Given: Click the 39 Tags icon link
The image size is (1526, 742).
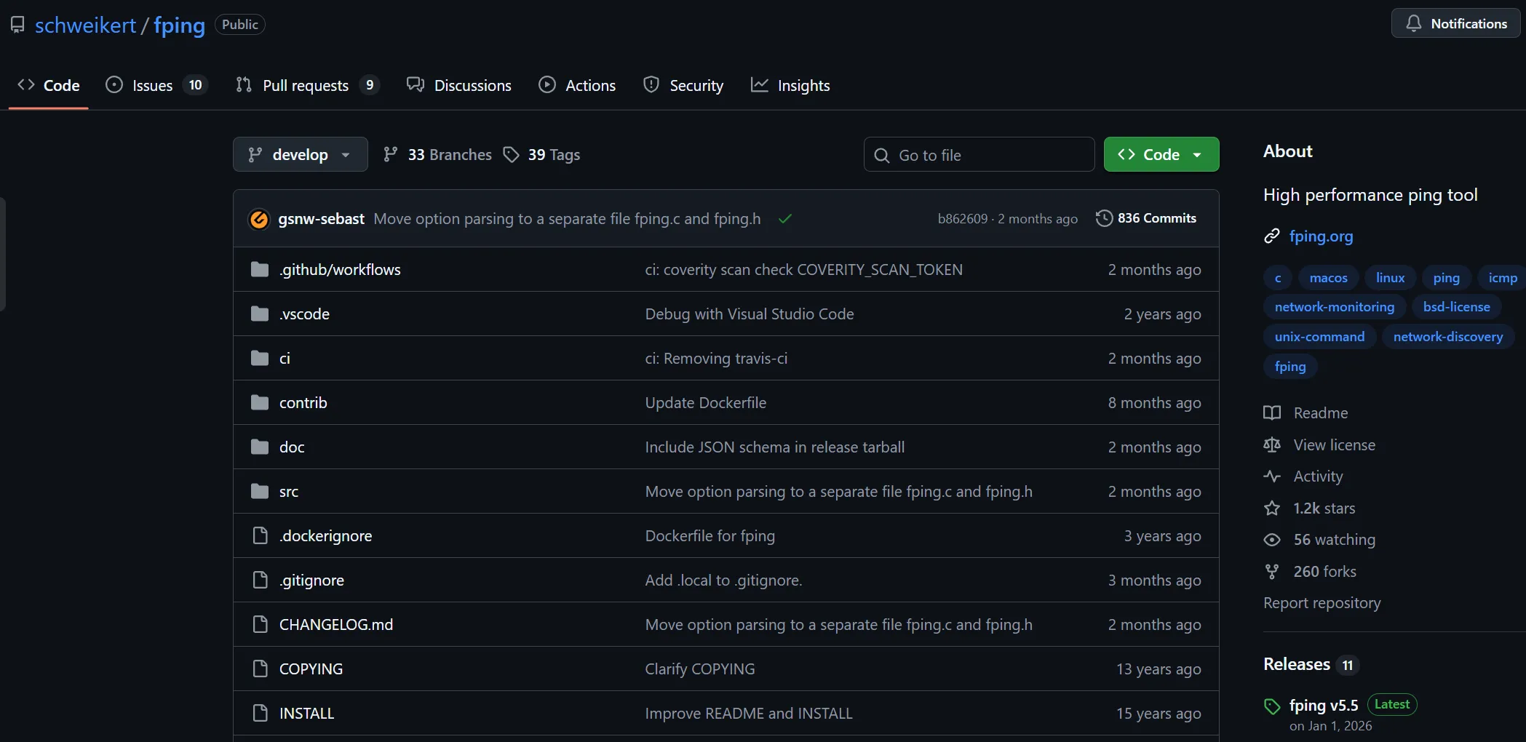Looking at the screenshot, I should (x=512, y=155).
